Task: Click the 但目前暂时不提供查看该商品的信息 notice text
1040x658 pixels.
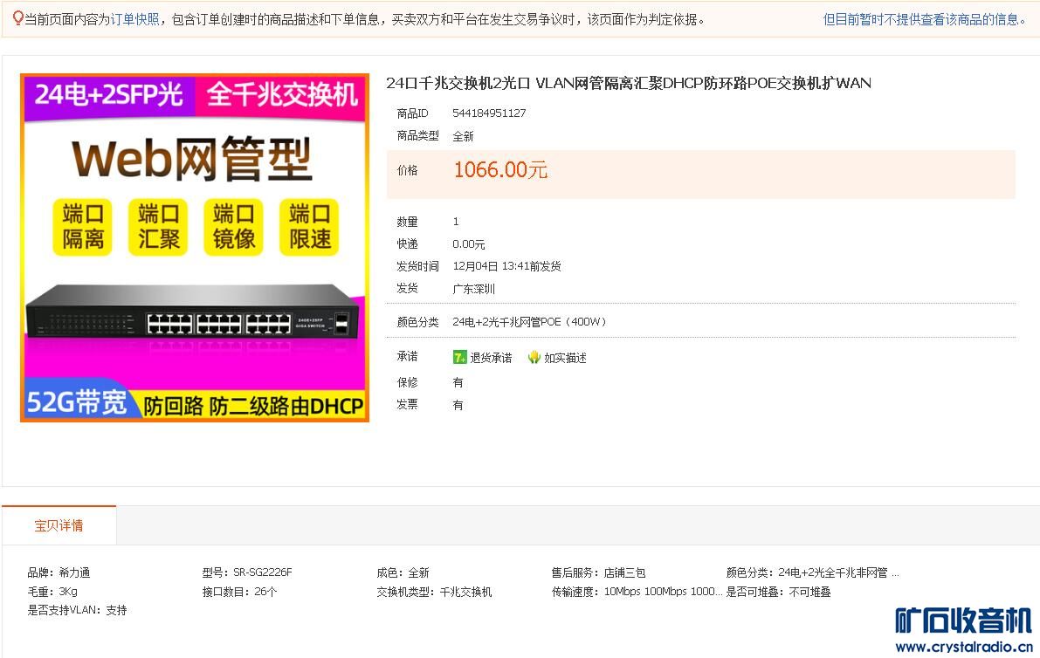Action: [x=925, y=20]
